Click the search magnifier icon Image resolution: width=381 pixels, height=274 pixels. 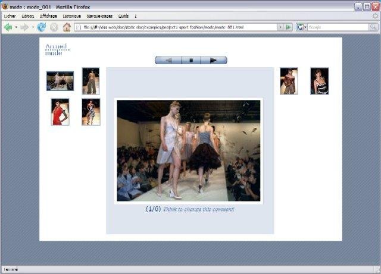(373, 27)
